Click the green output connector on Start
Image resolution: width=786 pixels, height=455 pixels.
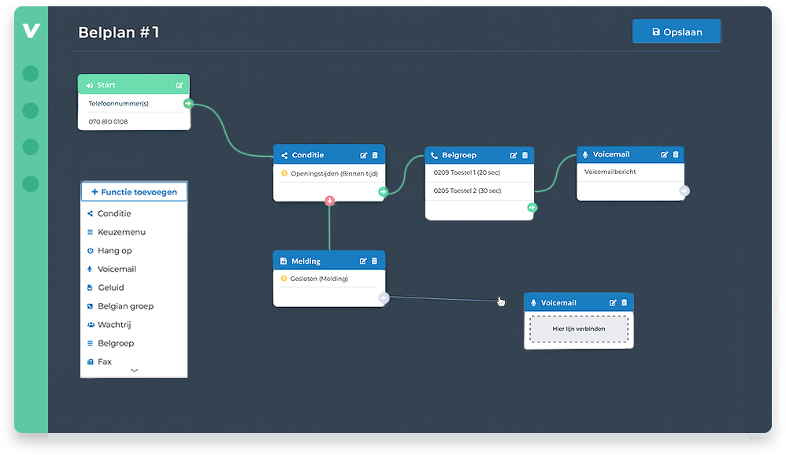pyautogui.click(x=188, y=103)
